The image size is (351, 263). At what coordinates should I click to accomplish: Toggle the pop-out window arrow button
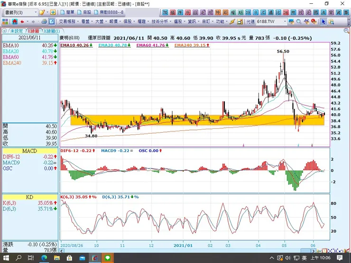[52, 22]
